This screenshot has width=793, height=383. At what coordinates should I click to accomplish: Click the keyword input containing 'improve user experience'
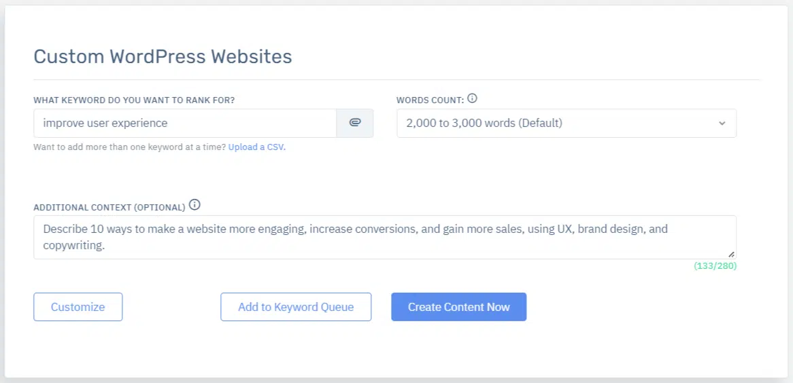click(x=185, y=123)
